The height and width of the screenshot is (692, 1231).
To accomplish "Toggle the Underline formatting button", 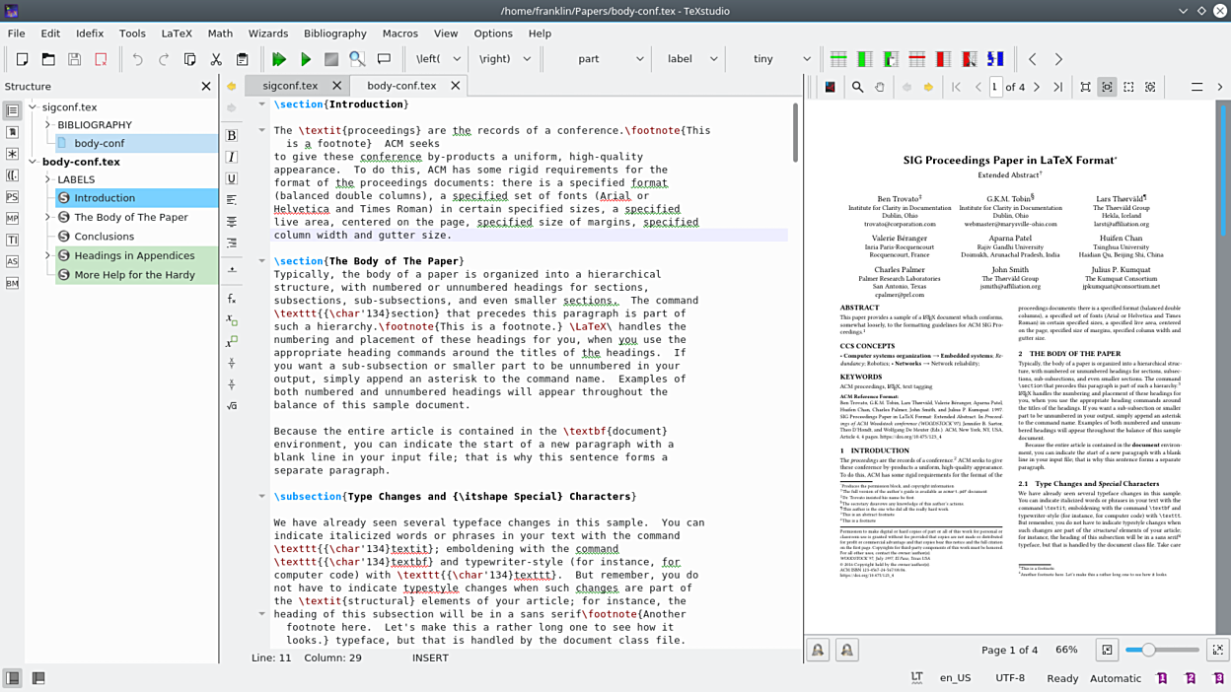I will 232,178.
